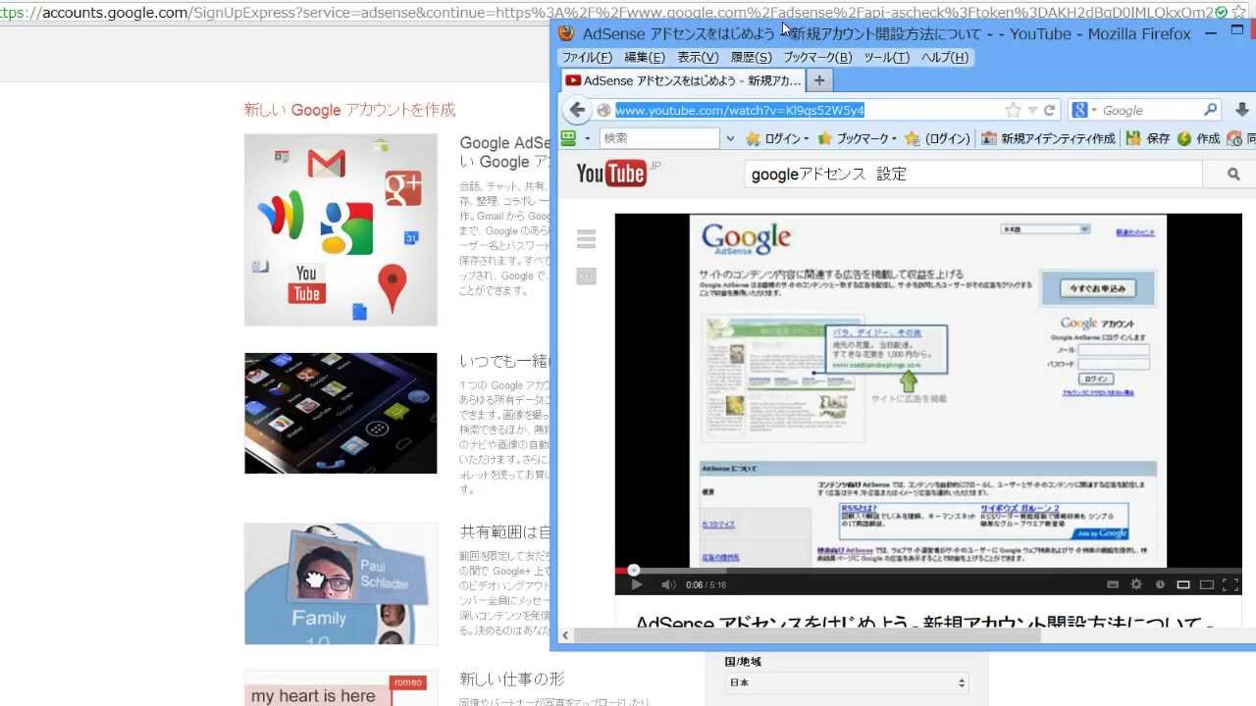
Task: Open a new tab with the plus button
Action: 819,80
